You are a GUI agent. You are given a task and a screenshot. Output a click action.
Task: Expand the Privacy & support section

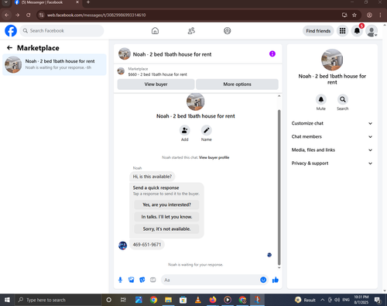click(332, 163)
